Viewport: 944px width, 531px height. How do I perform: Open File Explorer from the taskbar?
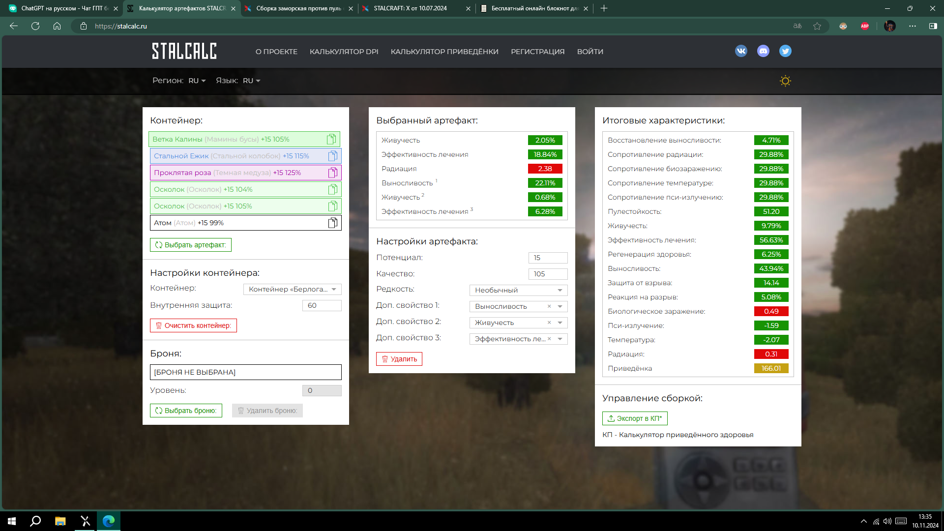(60, 521)
